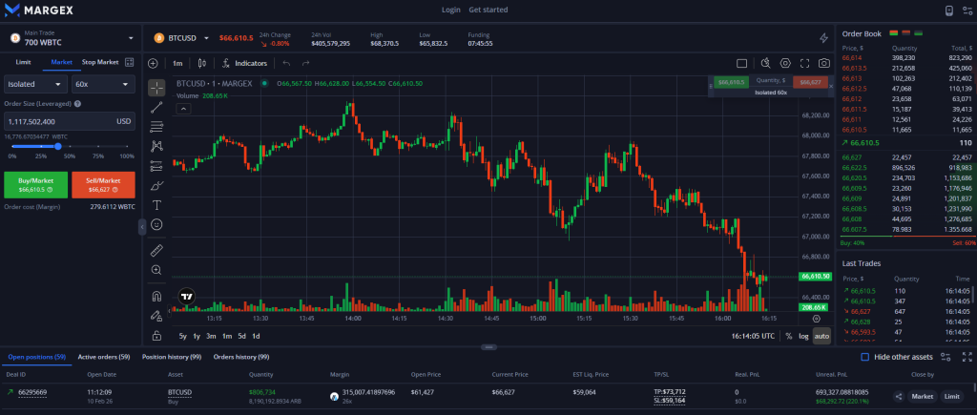Select the trend line drawing tool
The image size is (977, 415).
pyautogui.click(x=156, y=107)
